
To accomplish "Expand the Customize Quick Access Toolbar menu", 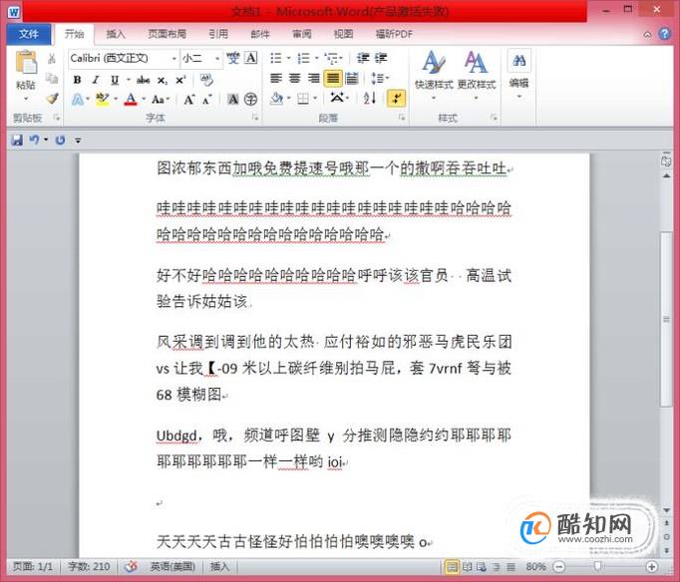I will pyautogui.click(x=78, y=141).
